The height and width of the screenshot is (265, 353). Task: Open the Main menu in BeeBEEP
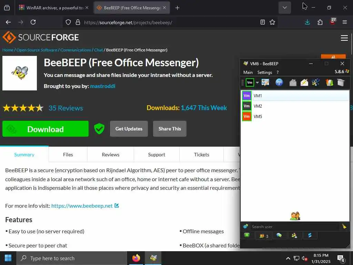(x=248, y=72)
